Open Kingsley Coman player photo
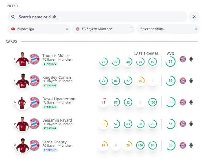This screenshot has height=159, width=204. click(22, 81)
